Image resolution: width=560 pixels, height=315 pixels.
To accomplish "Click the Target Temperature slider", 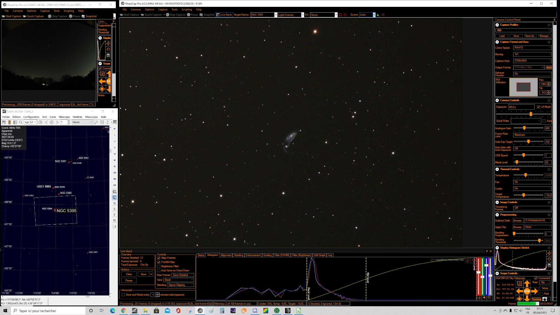I will click(x=528, y=195).
